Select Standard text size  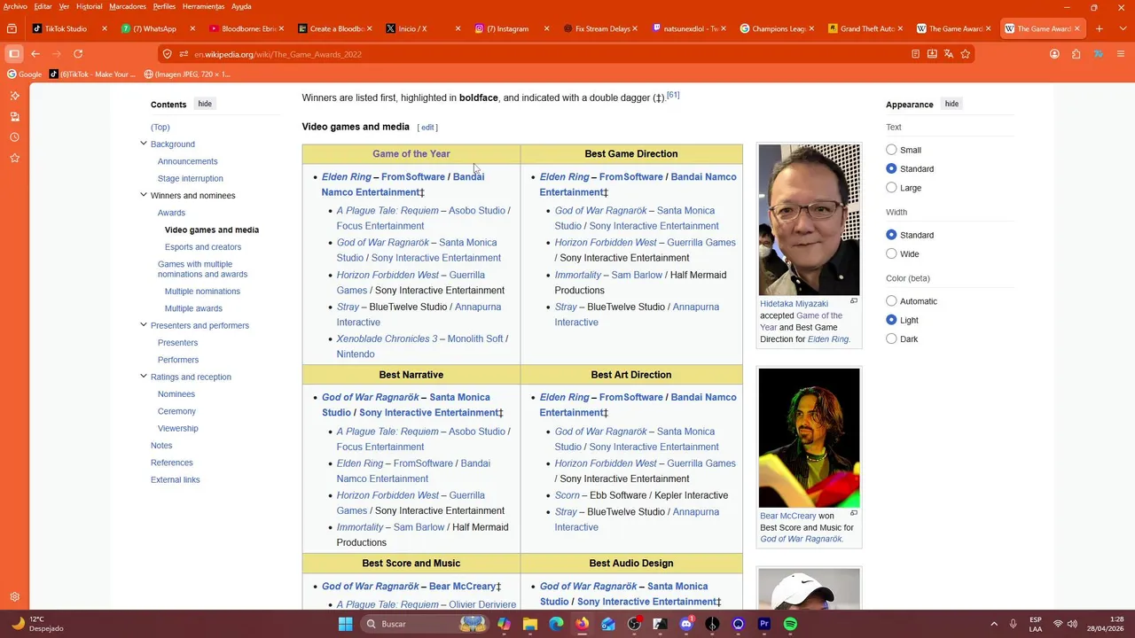[x=891, y=168]
